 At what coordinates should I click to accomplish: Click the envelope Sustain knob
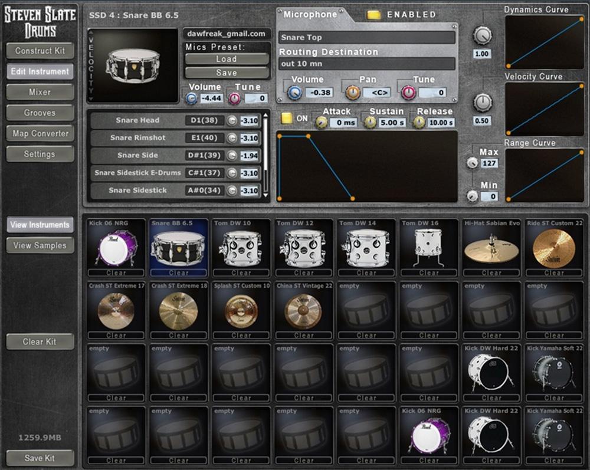tap(371, 122)
